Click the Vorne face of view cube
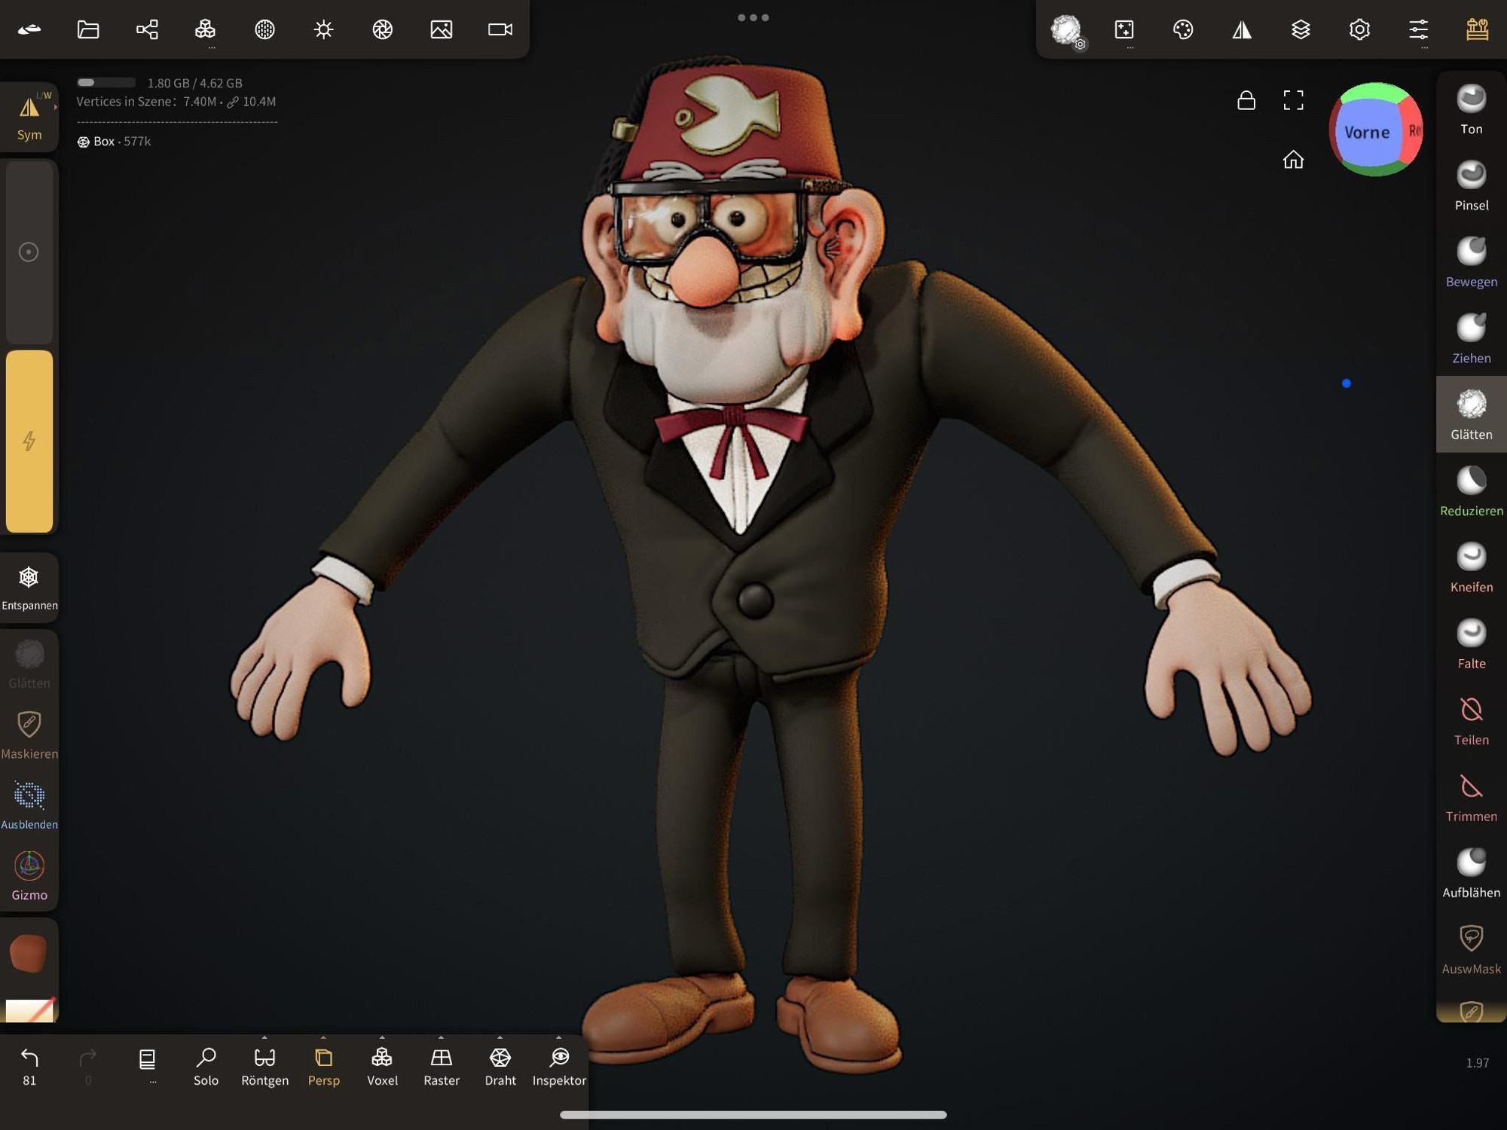The width and height of the screenshot is (1507, 1130). point(1366,133)
